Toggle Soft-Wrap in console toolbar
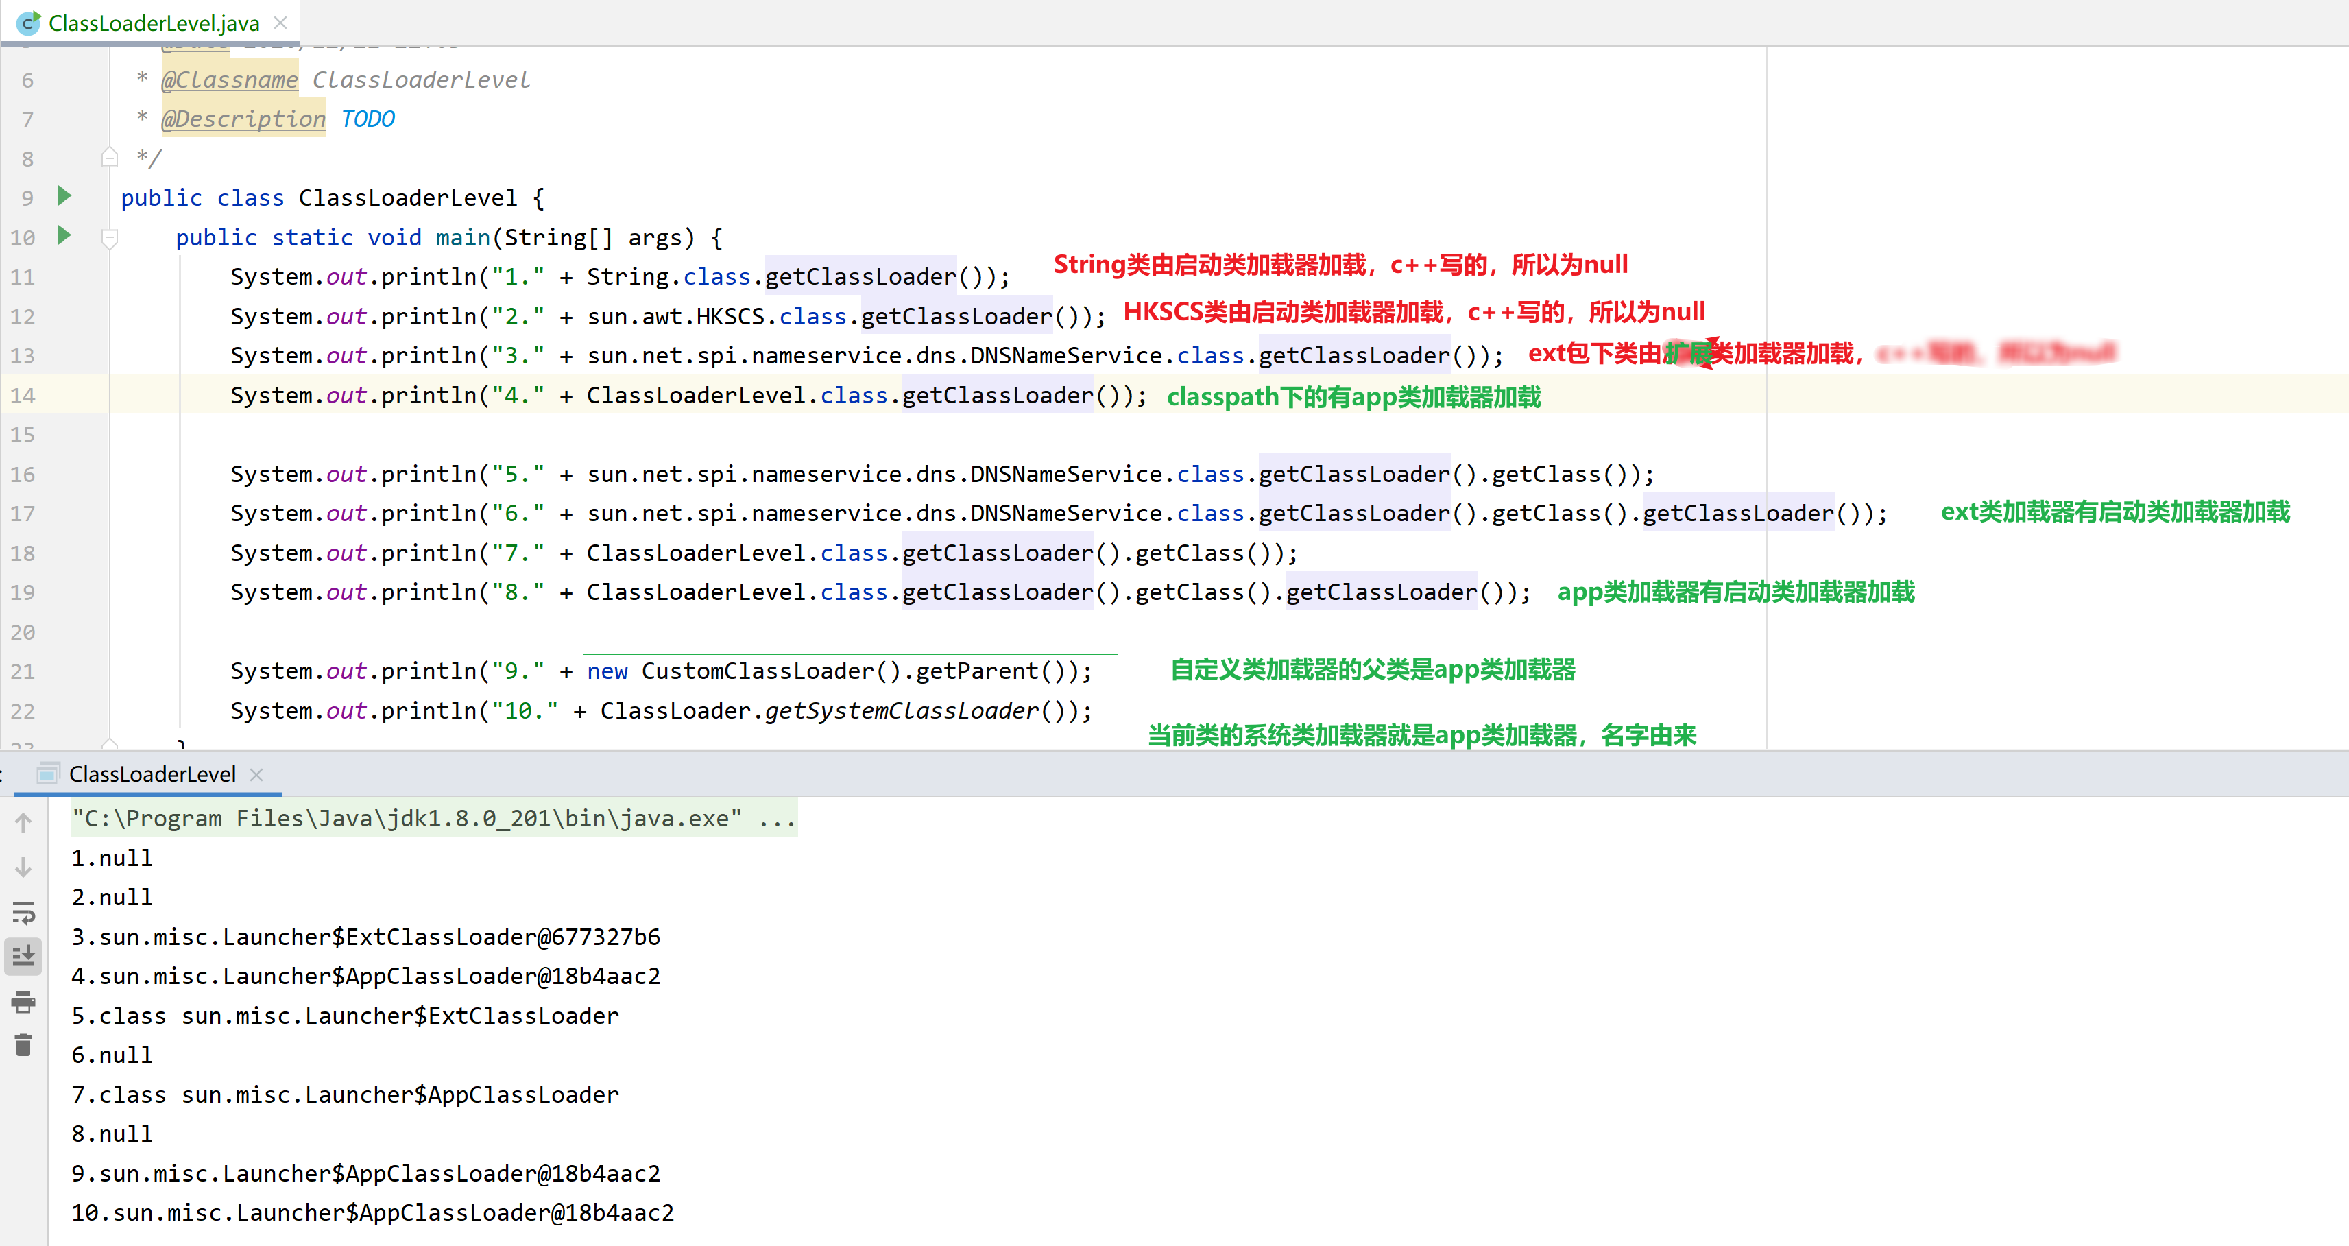The width and height of the screenshot is (2349, 1246). pos(24,912)
